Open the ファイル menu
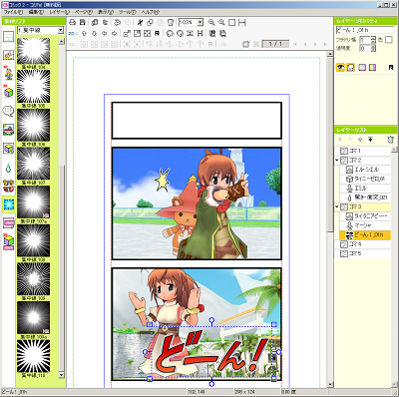Viewport: 399px width, 397px height. point(13,12)
